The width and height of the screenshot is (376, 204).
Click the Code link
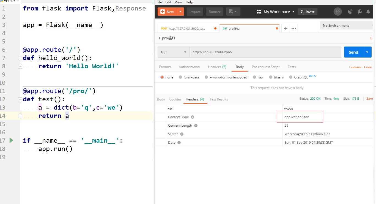(x=368, y=67)
